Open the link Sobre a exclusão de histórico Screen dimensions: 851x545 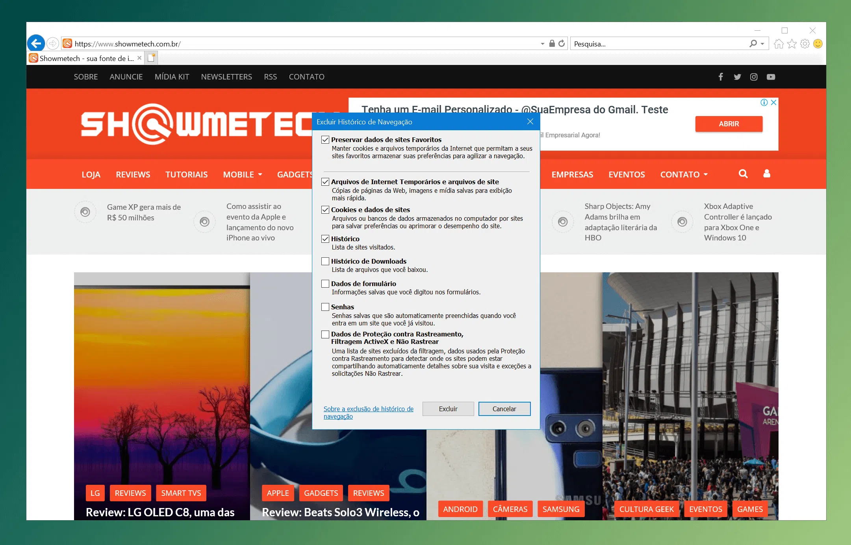coord(368,412)
